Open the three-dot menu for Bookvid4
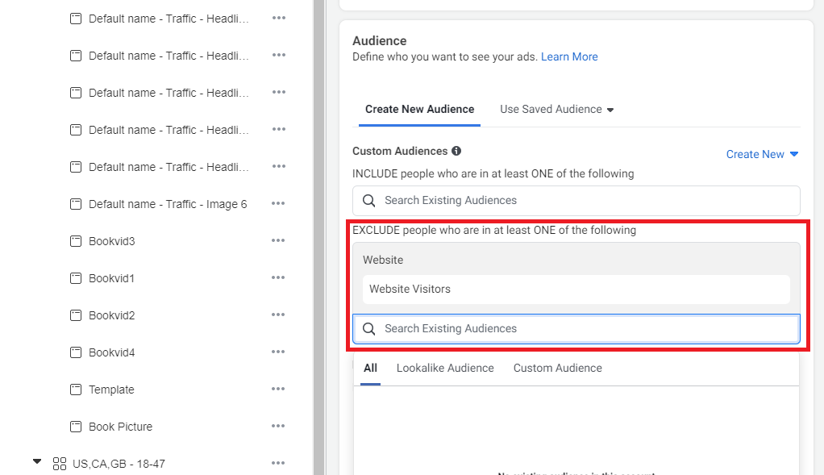 pos(278,352)
